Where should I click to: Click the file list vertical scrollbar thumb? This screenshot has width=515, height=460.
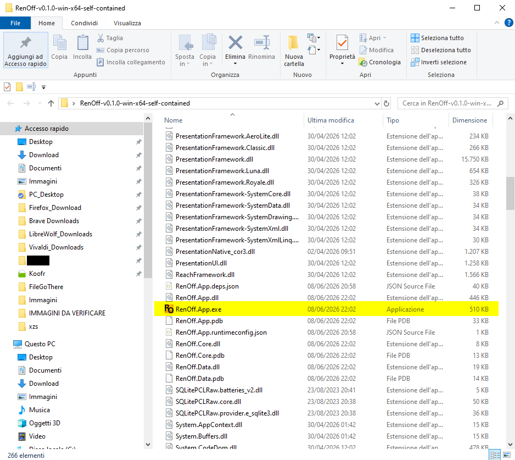point(510,193)
